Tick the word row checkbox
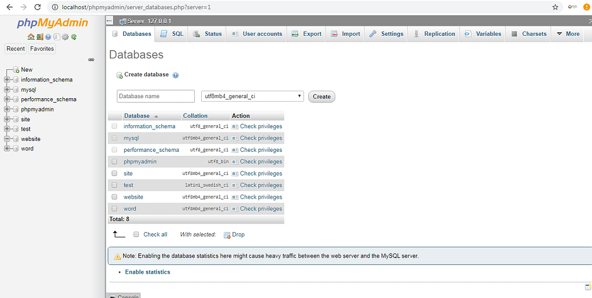The height and width of the screenshot is (298, 592). tap(114, 208)
